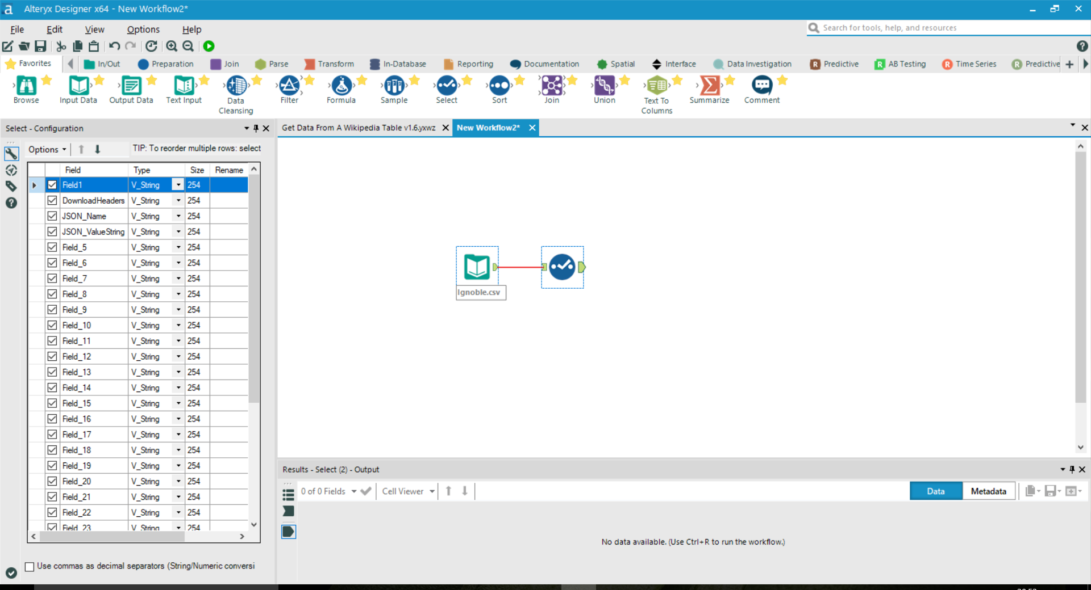This screenshot has height=590, width=1091.
Task: Uncheck the Field_20 checkbox
Action: [x=52, y=481]
